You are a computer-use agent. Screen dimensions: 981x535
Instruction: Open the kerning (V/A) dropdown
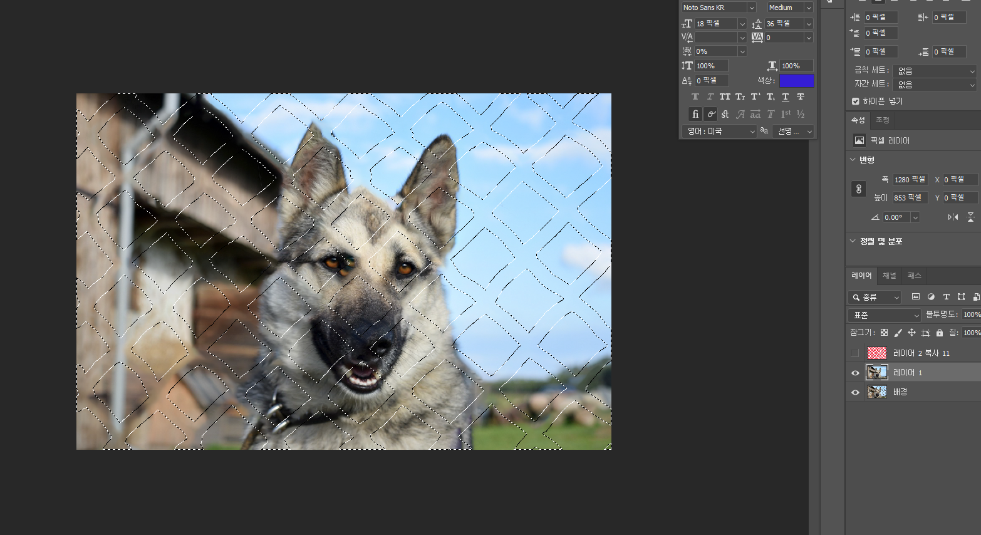point(742,38)
